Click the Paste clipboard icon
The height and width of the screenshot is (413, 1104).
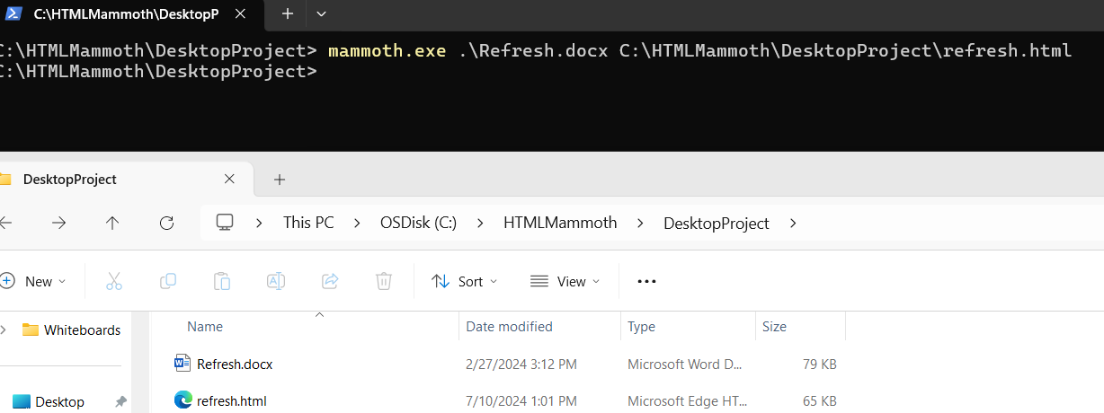pos(222,281)
